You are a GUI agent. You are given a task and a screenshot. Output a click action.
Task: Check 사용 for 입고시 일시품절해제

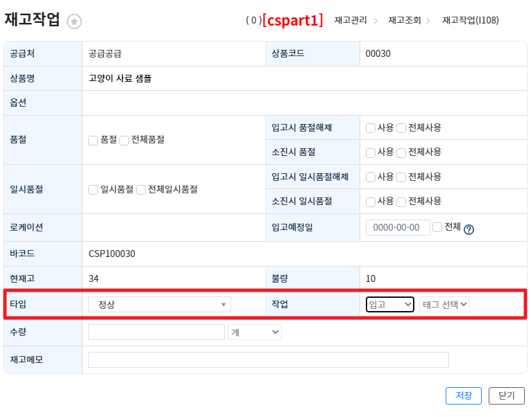coord(371,177)
